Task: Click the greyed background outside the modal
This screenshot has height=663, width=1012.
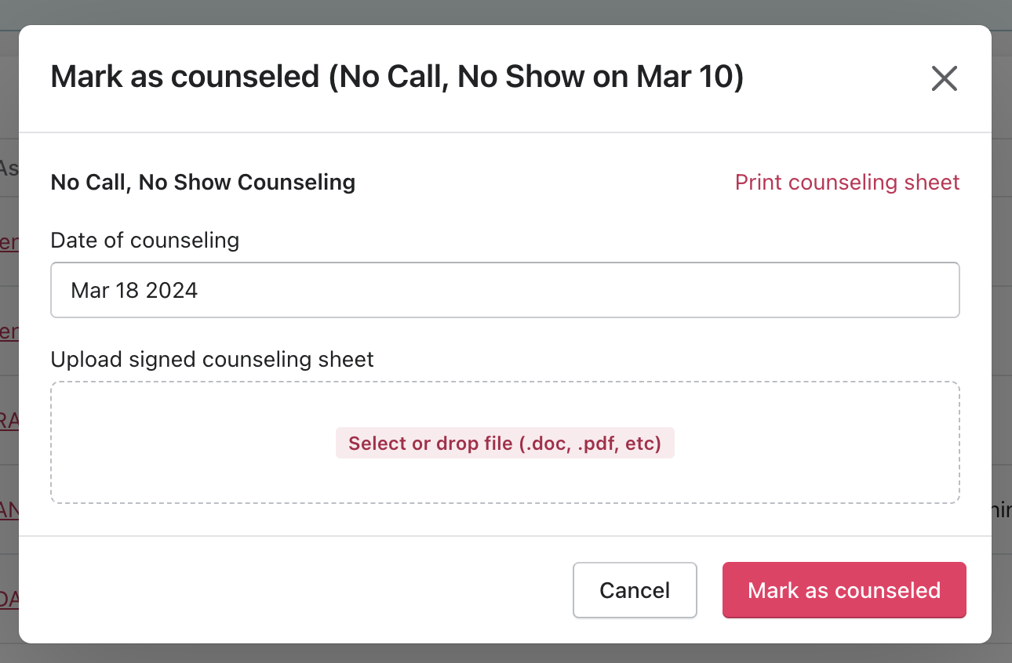Action: (506, 11)
